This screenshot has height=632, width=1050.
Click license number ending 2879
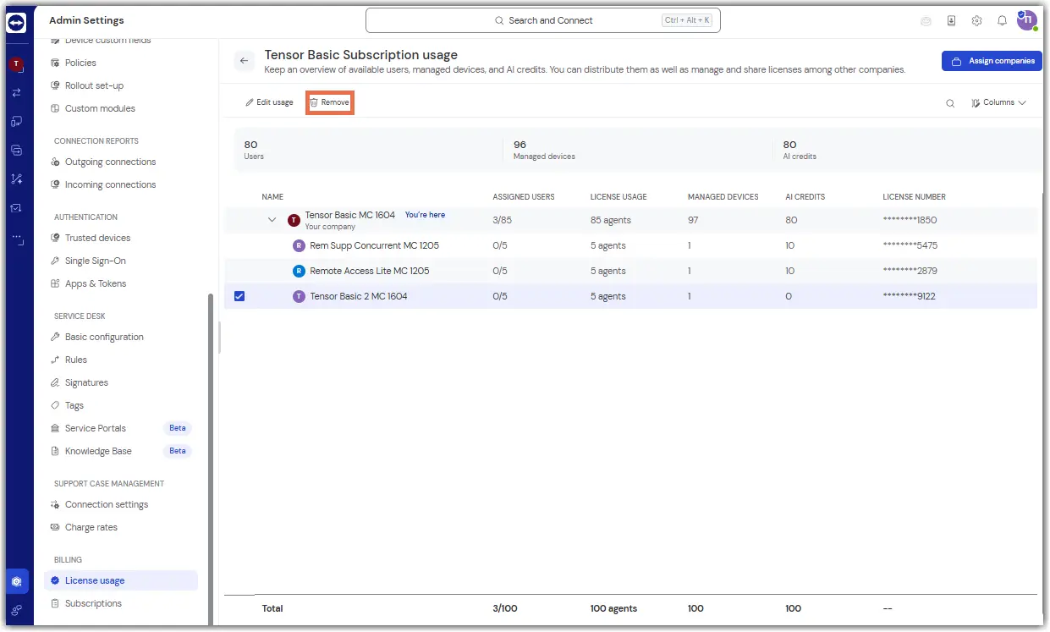coord(910,271)
